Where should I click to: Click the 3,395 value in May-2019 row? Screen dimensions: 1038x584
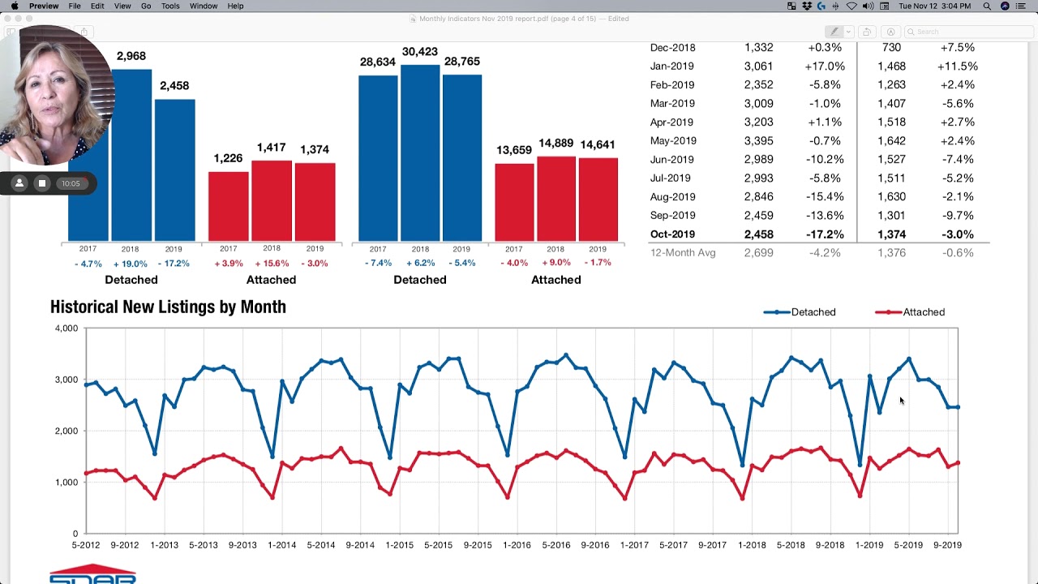click(x=759, y=141)
